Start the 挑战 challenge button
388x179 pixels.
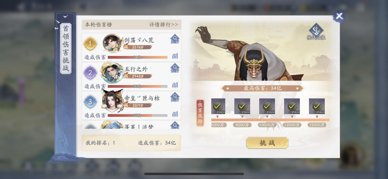tap(267, 143)
